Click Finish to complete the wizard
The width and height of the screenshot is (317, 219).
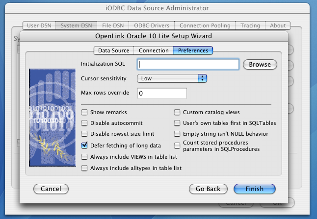click(255, 189)
